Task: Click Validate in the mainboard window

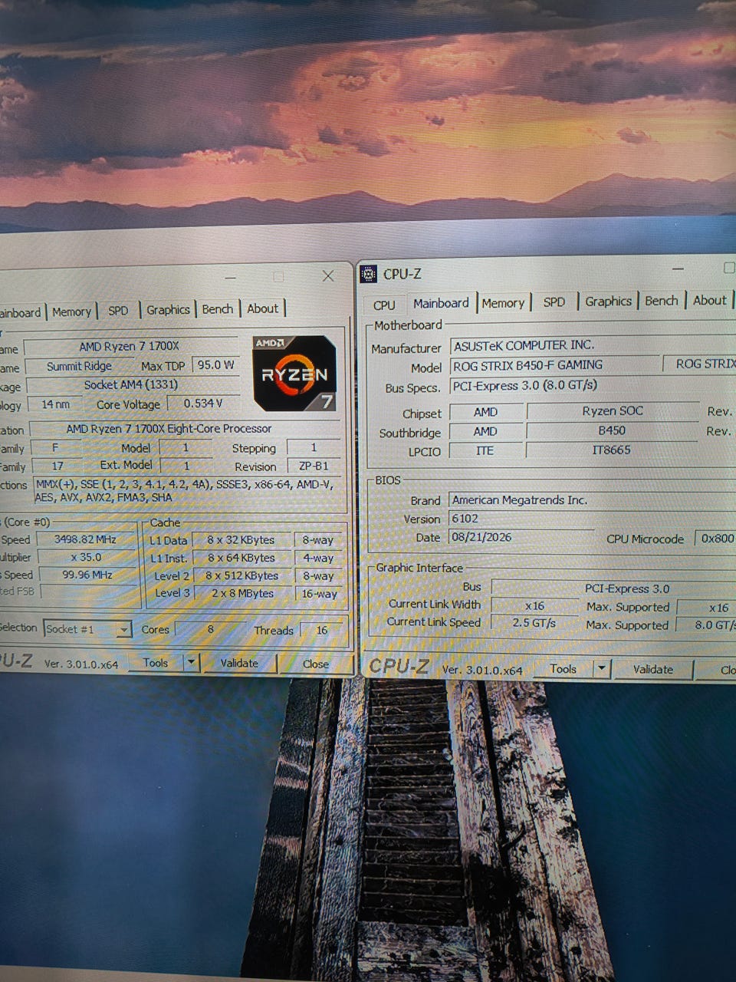Action: click(652, 670)
